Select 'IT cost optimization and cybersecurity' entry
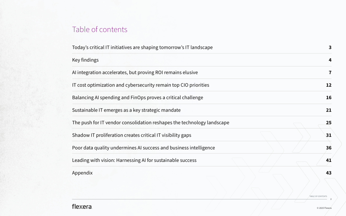The image size is (346, 216). (x=141, y=85)
